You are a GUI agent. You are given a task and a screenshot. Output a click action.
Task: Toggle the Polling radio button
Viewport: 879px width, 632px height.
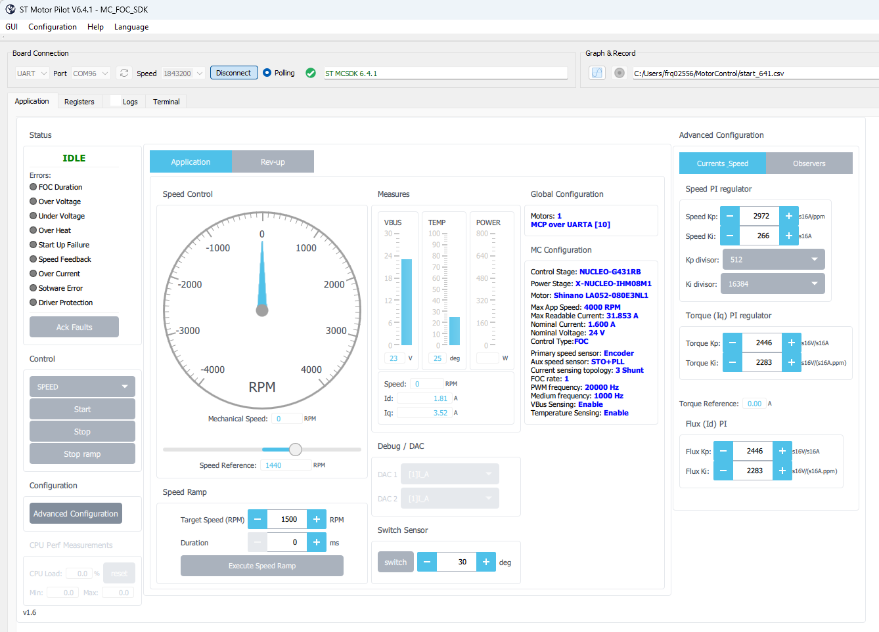pos(267,73)
